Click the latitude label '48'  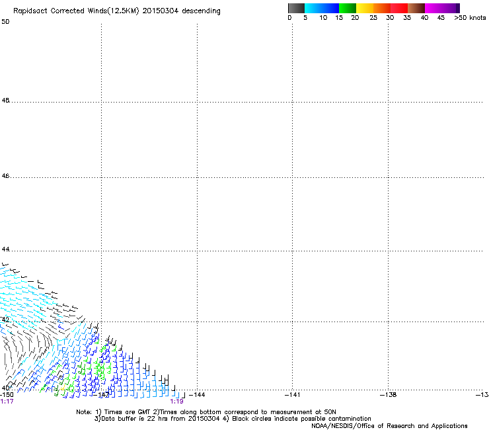click(5, 101)
